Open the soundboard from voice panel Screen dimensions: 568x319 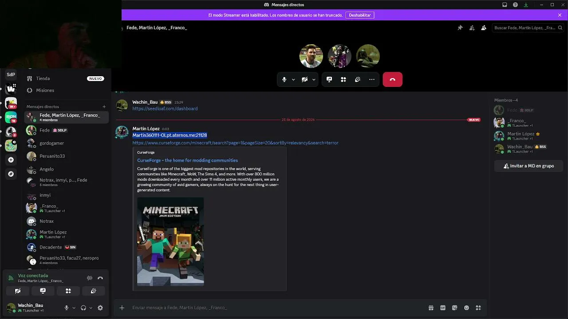(94, 291)
